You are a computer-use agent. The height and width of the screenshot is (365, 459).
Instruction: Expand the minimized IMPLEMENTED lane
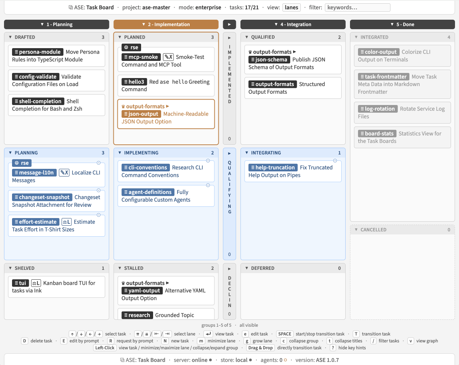pos(229,38)
